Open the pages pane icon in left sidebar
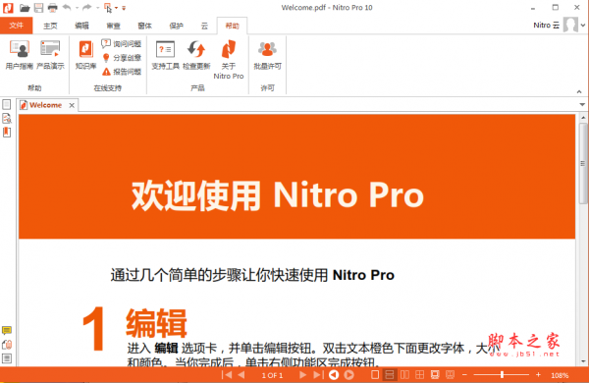Image resolution: width=589 pixels, height=383 pixels. coord(7,104)
